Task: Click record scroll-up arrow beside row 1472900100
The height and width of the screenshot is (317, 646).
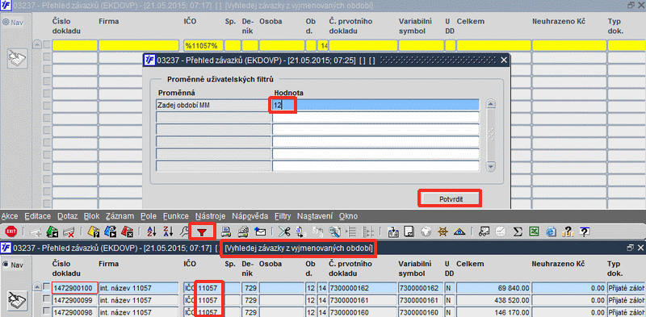Action: coord(37,287)
